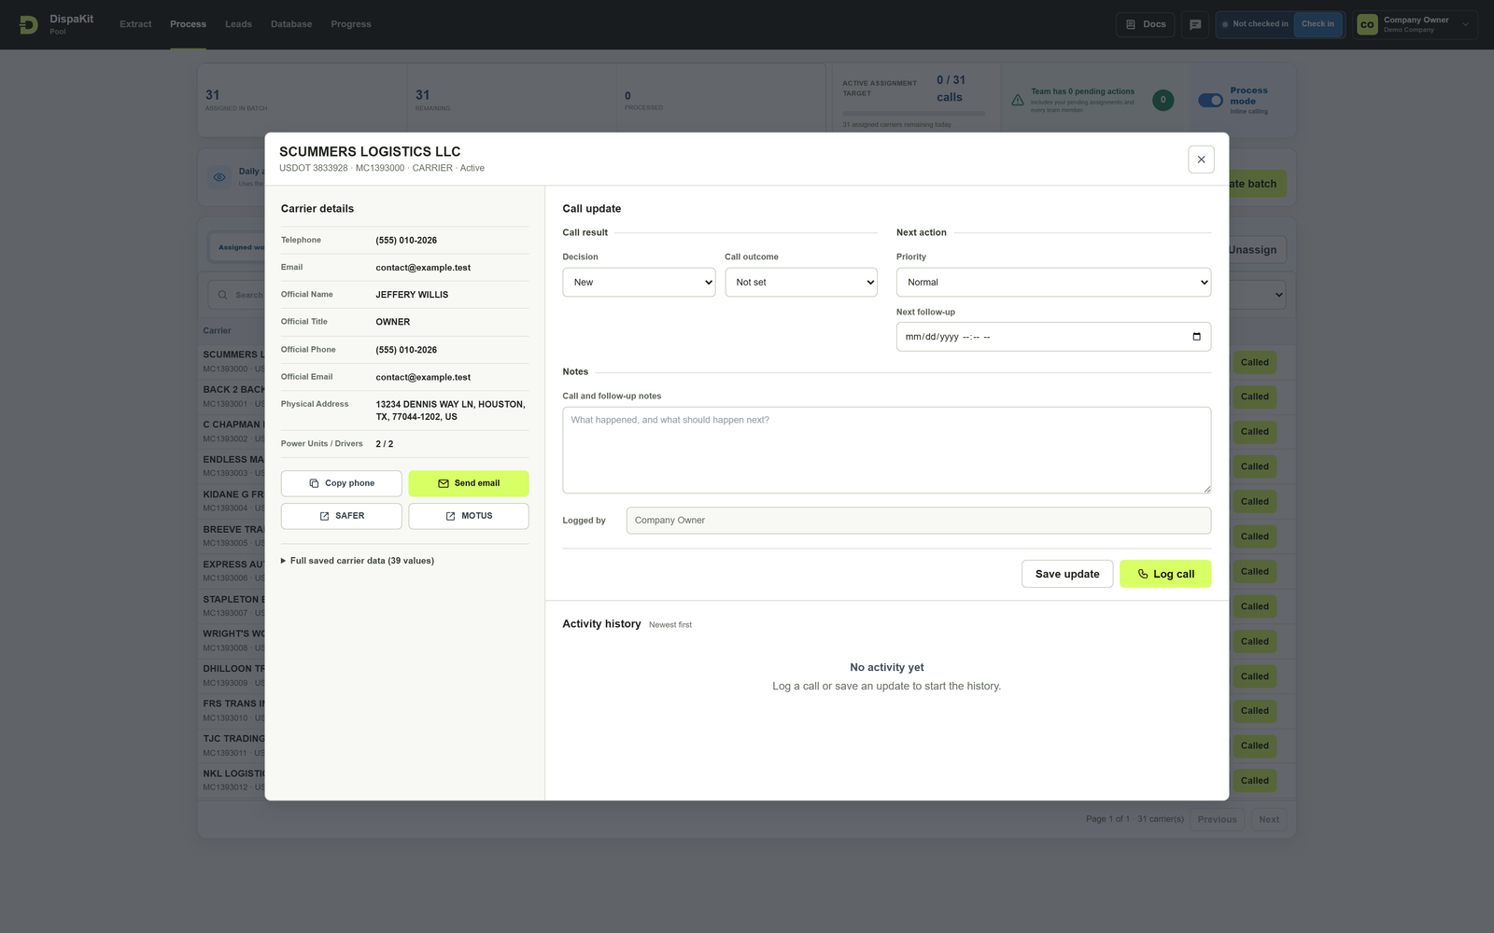This screenshot has height=933, width=1494.
Task: Click the carrier search field behind modal
Action: (237, 295)
